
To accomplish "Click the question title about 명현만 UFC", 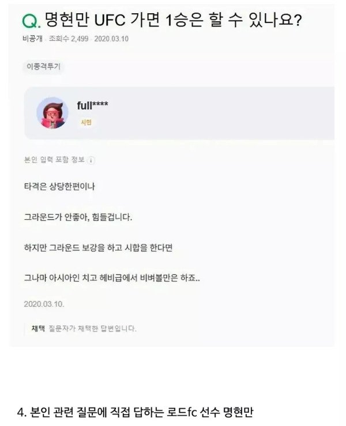I will tap(172, 20).
